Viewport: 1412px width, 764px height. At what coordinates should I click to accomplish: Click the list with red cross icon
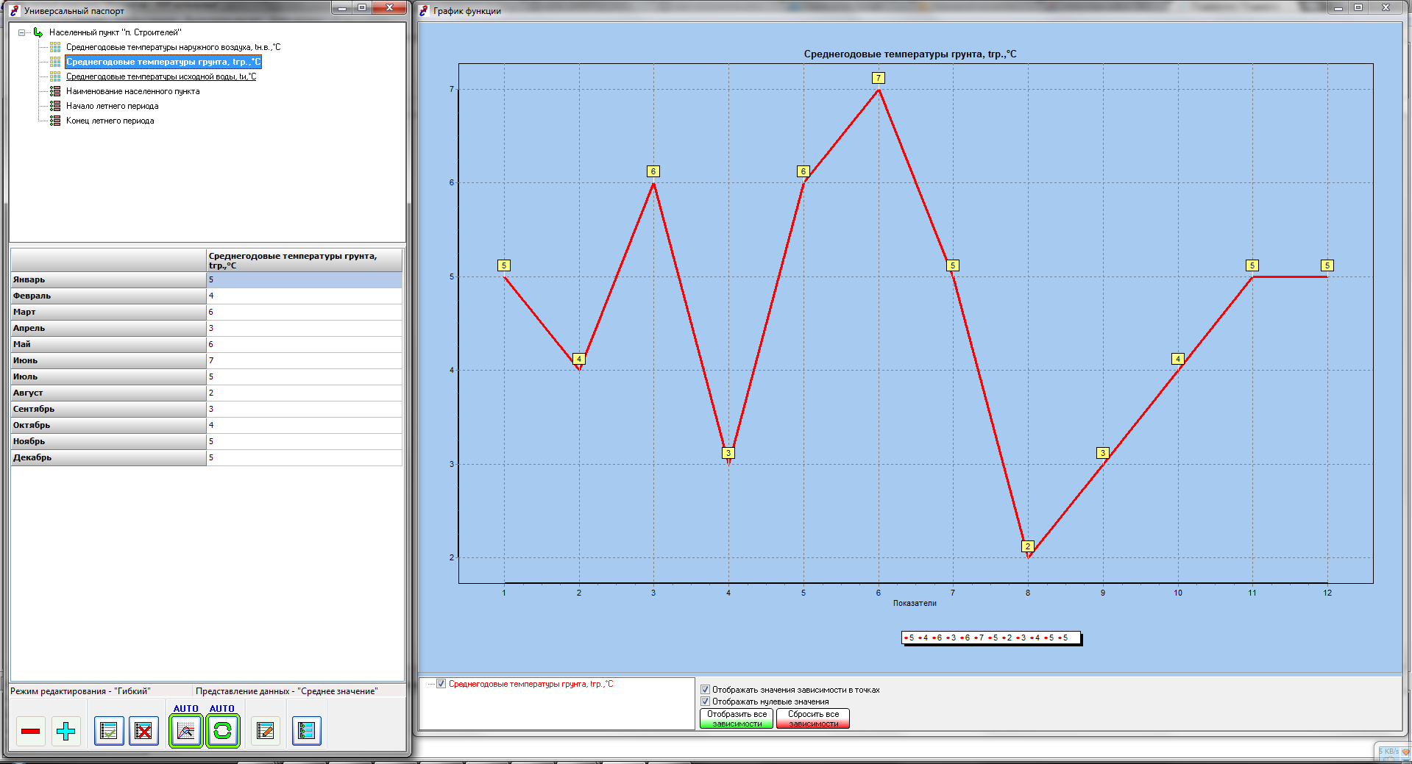[144, 731]
